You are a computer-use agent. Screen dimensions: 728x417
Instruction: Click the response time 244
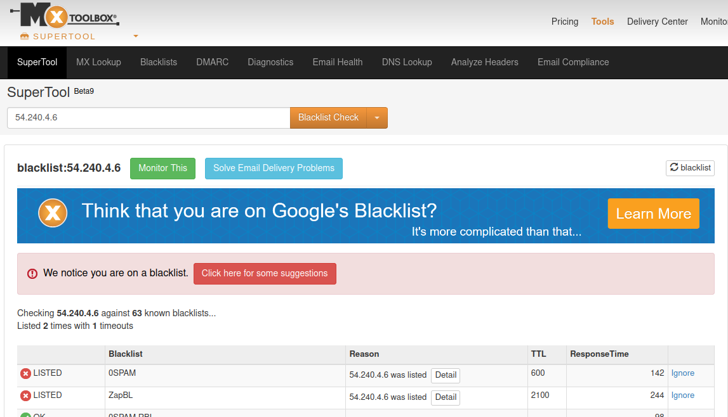coord(657,395)
